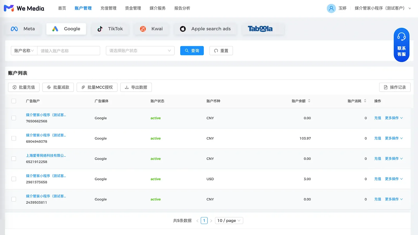Click the sort arrows on 账户余额 column

pyautogui.click(x=309, y=101)
